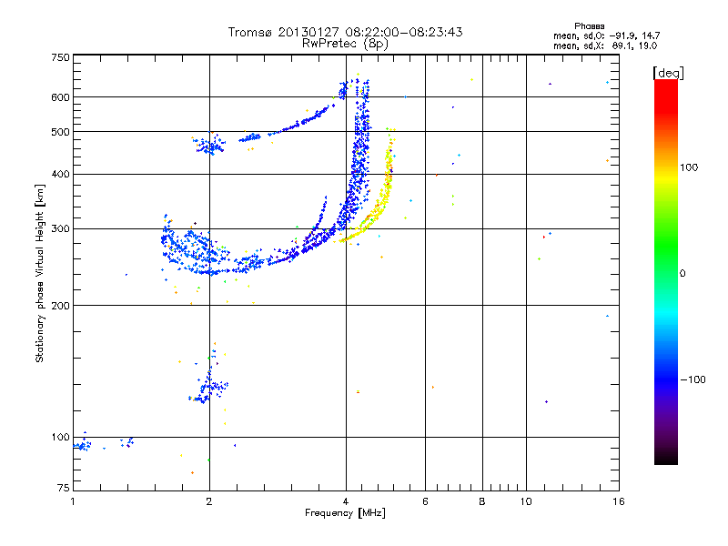Click the x-axis '16' tick label
This screenshot has height=546, width=728.
click(619, 501)
